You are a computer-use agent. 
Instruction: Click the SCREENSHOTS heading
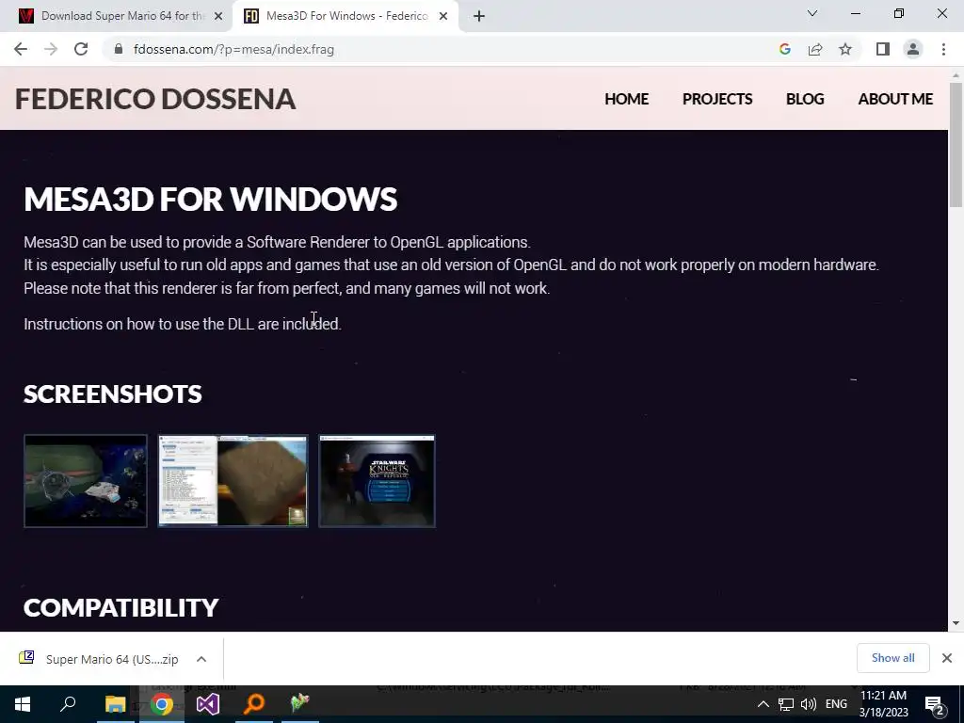113,394
